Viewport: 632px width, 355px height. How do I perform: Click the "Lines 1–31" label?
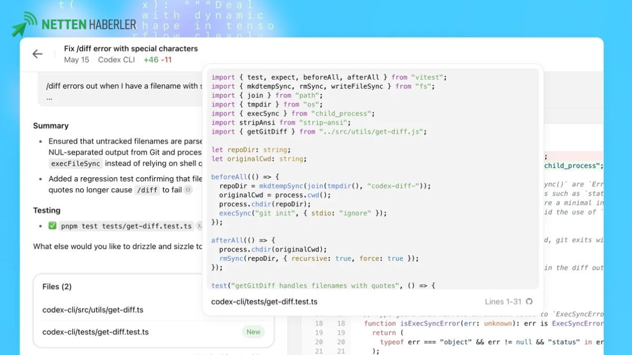[x=503, y=302]
